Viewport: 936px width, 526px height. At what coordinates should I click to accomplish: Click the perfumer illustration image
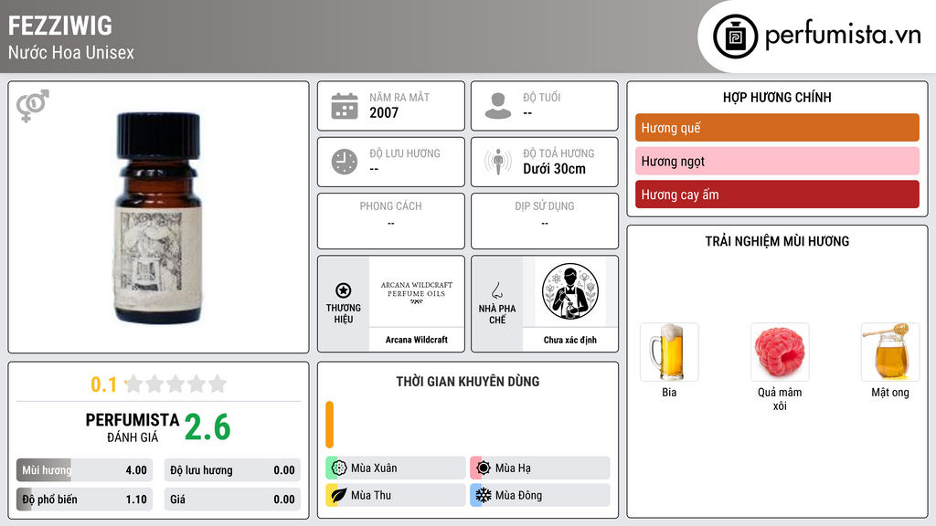tap(570, 292)
